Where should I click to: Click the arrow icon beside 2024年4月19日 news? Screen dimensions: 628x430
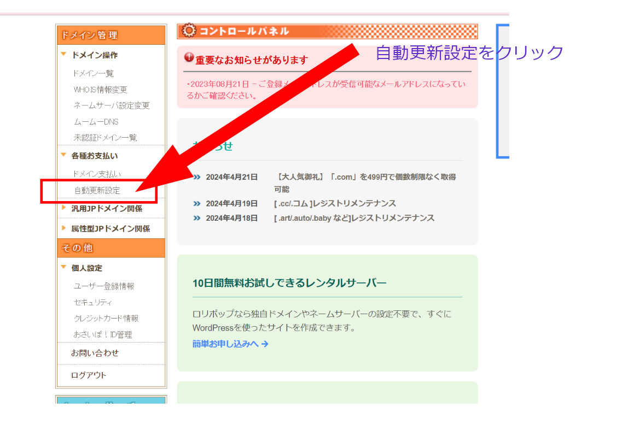(197, 203)
